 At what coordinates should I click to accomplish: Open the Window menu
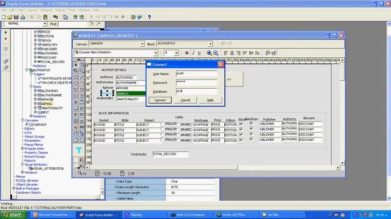[x=84, y=10]
